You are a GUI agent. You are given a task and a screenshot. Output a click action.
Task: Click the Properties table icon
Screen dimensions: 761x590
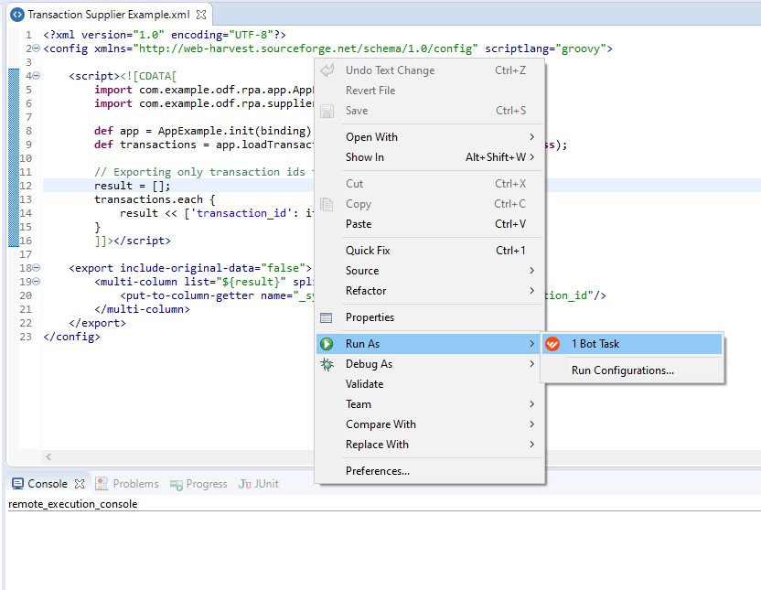(x=327, y=317)
